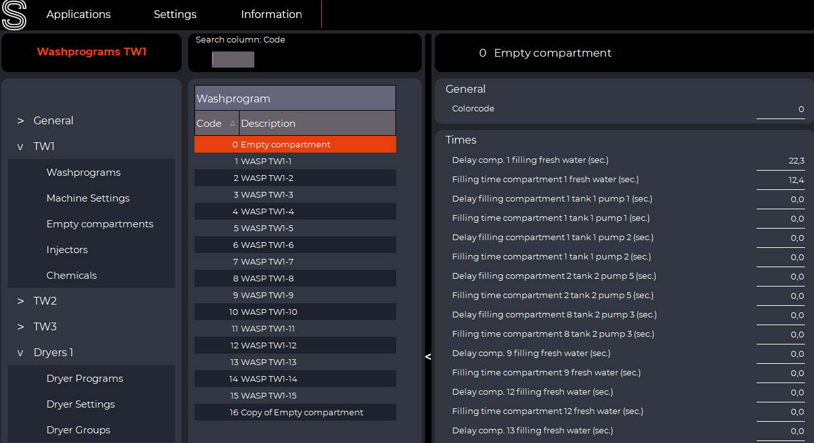This screenshot has height=443, width=814.
Task: Select Injectors in the sidebar
Action: pyautogui.click(x=67, y=250)
